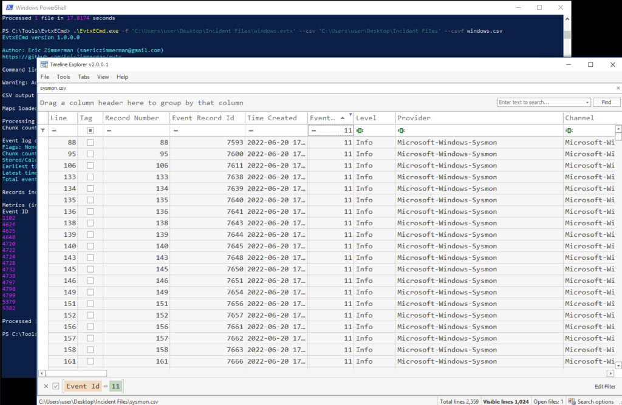This screenshot has width=622, height=405.
Task: Click horizontal scrollbar left arrow
Action: coord(42,373)
